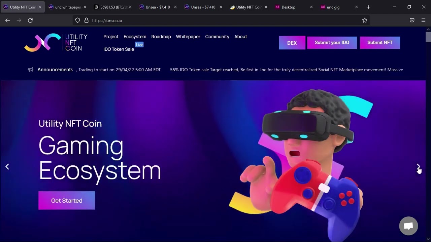Click the Submit your IDO button
431x242 pixels.
pos(332,43)
